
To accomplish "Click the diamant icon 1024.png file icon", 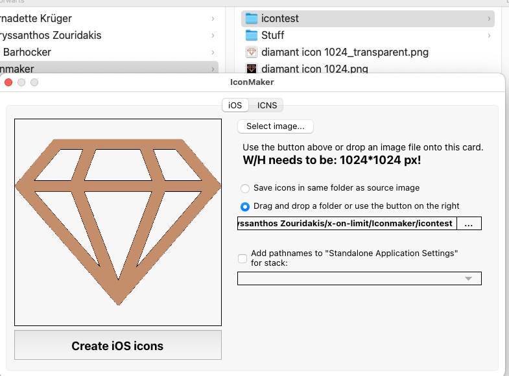I will 252,68.
